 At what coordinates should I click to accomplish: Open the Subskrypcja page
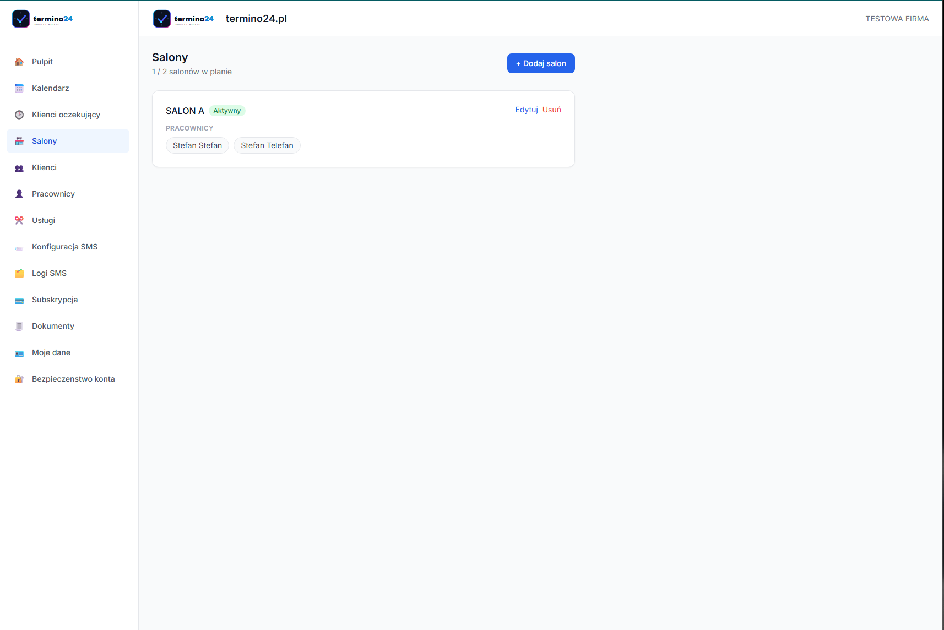coord(68,300)
